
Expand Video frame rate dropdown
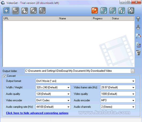coord(118,87)
